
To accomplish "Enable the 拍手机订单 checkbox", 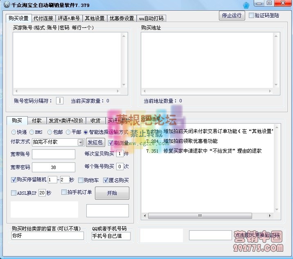I will 64,192.
